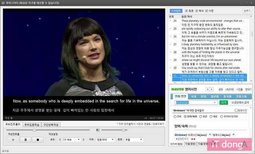The height and width of the screenshot is (154, 255).
Task: Play British pronunciation of dictionary
Action: tap(234, 135)
